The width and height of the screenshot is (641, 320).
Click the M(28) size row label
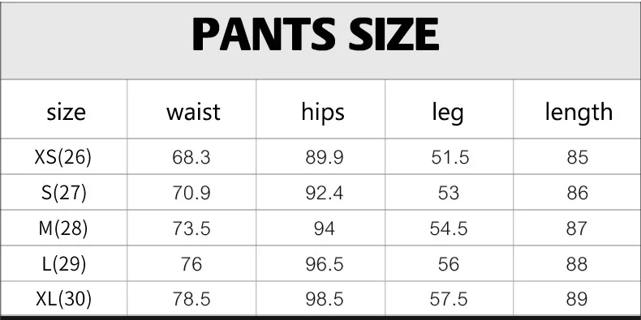pyautogui.click(x=63, y=228)
